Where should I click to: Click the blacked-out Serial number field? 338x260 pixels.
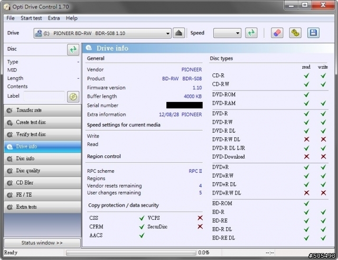[x=184, y=105]
